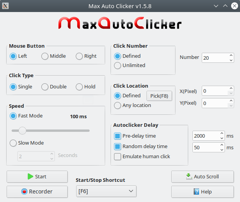Toggle Random delay time checkbox
The image size is (240, 202).
[141, 147]
